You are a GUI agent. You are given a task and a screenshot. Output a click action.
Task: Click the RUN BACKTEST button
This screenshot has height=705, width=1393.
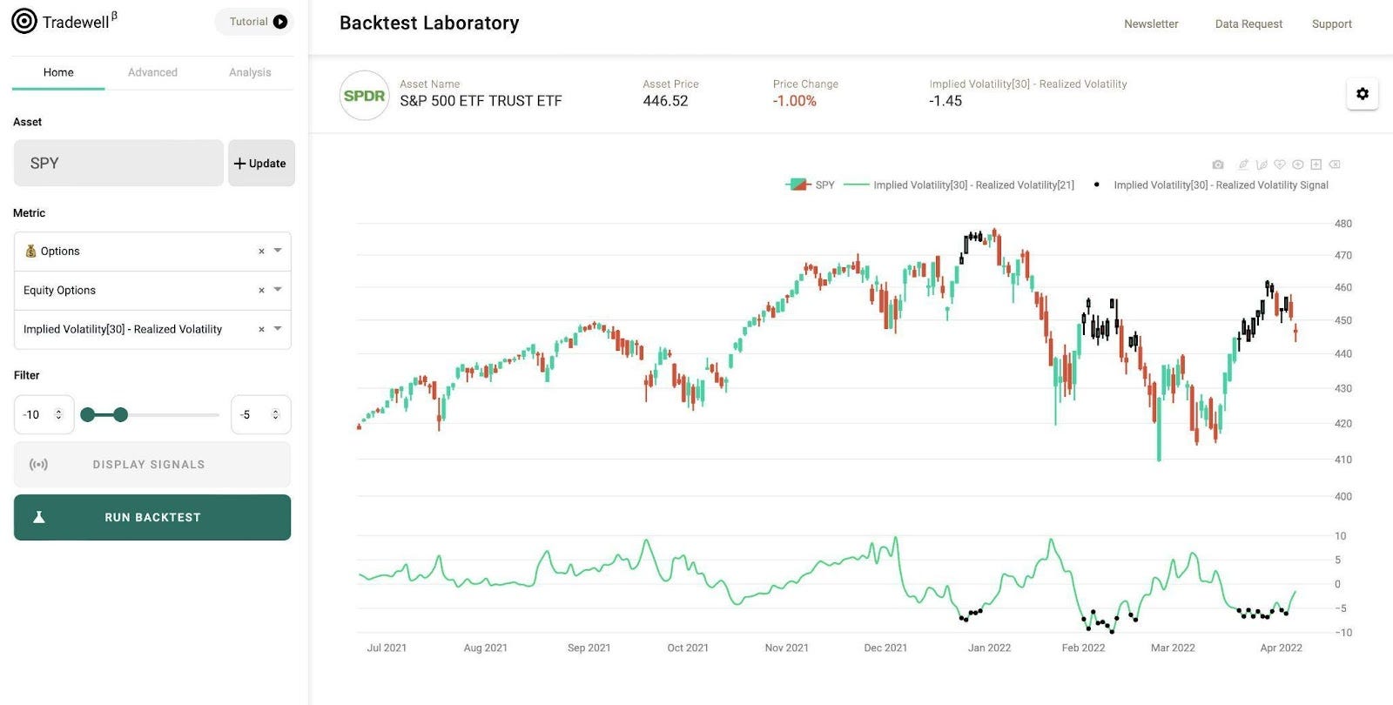152,517
